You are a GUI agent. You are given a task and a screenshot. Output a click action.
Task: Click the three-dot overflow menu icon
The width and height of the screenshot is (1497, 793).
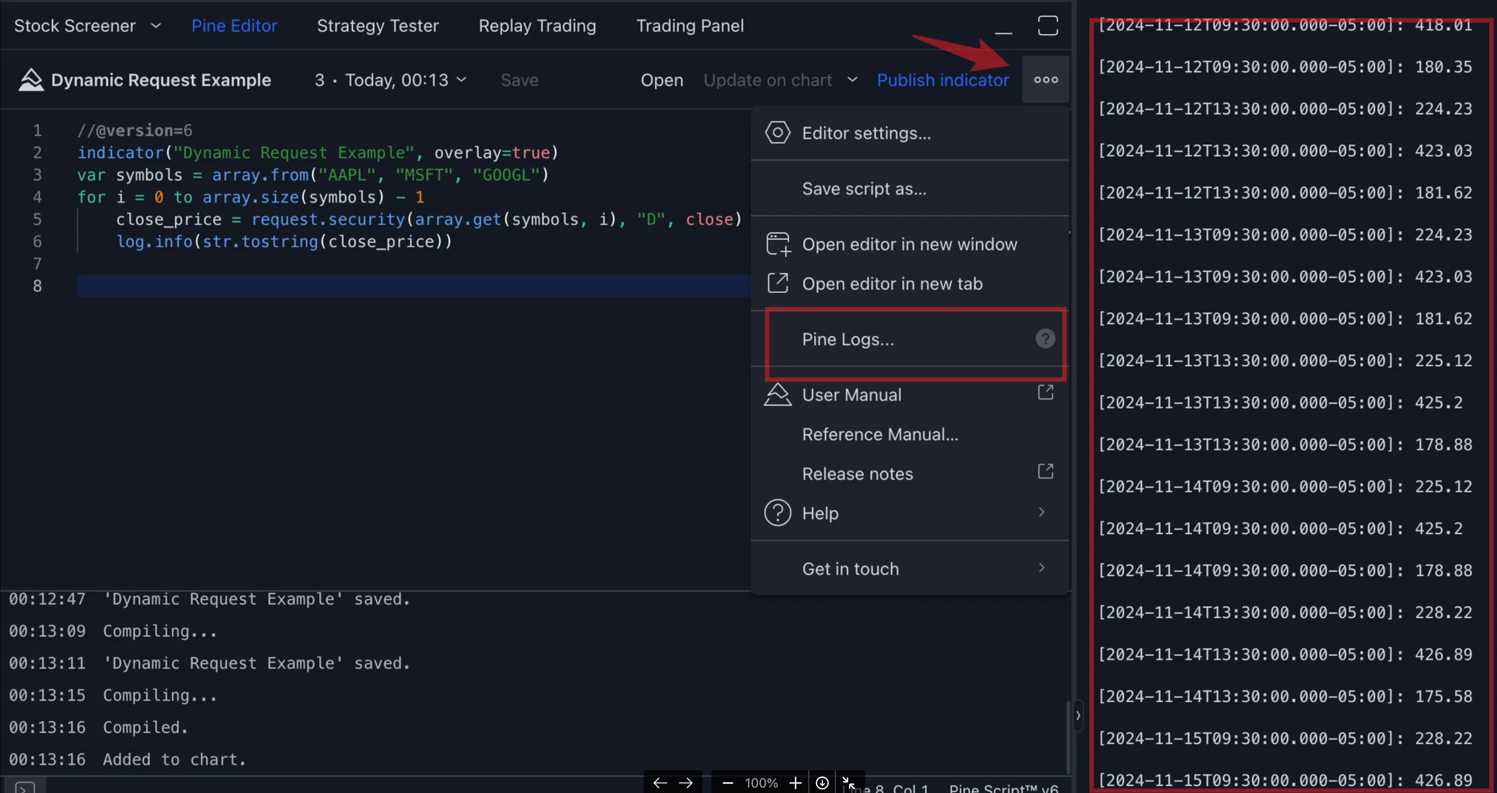[x=1047, y=80]
